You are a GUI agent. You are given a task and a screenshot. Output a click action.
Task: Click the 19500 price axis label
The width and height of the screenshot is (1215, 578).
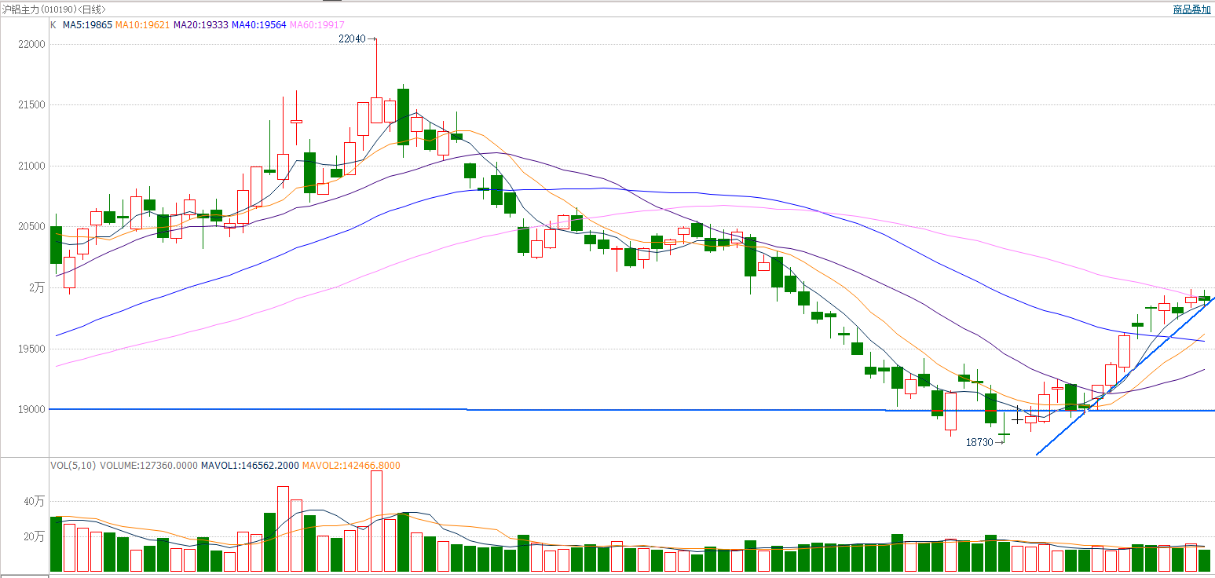click(x=31, y=349)
